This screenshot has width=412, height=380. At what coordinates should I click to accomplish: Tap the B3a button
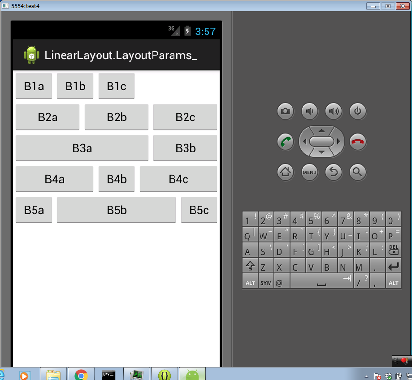tap(82, 148)
